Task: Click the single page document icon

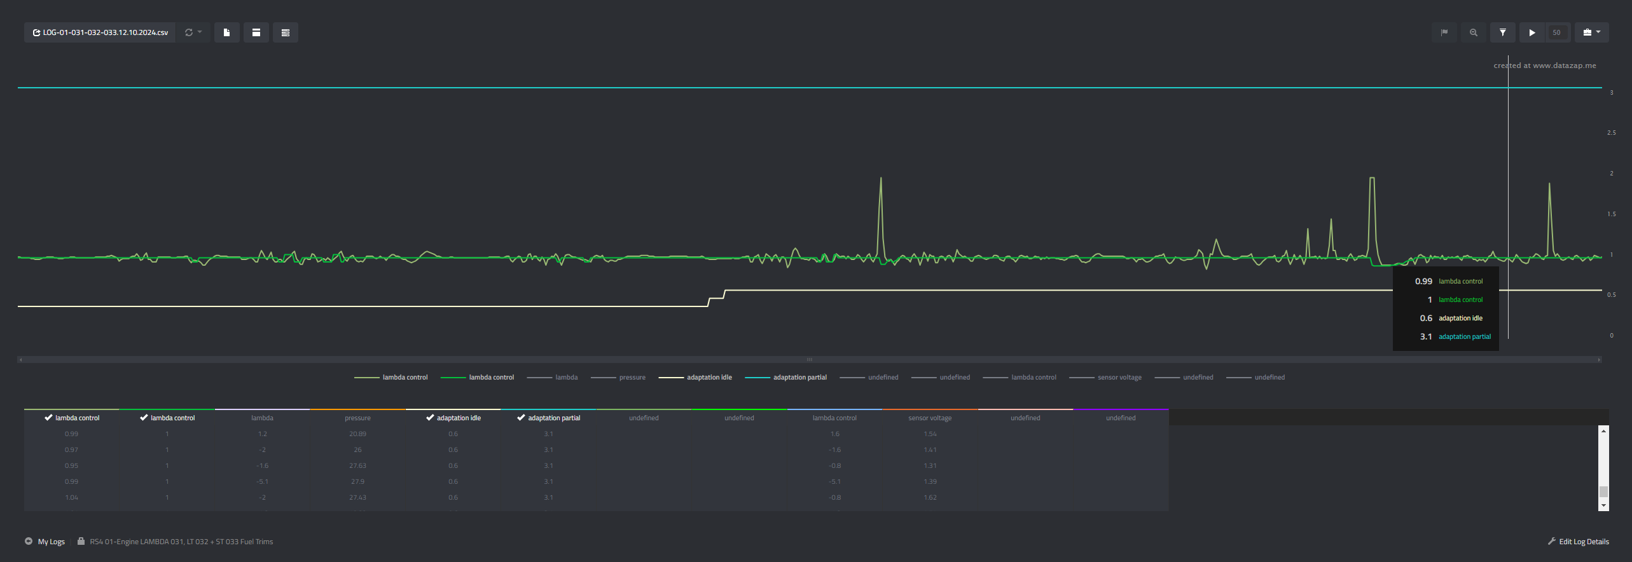Action: pos(226,32)
